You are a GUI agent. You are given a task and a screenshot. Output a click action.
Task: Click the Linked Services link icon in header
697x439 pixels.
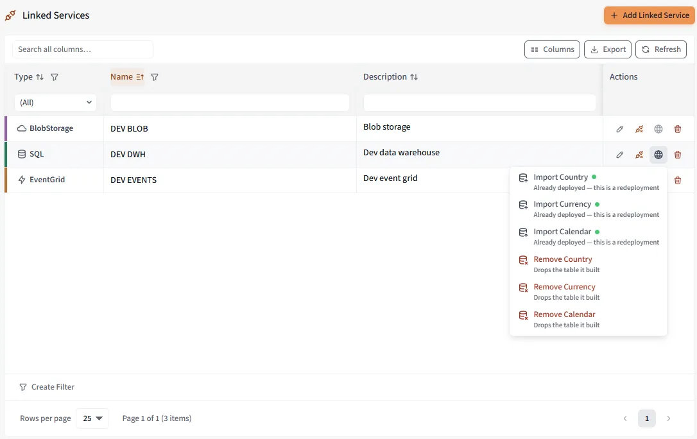coord(10,15)
